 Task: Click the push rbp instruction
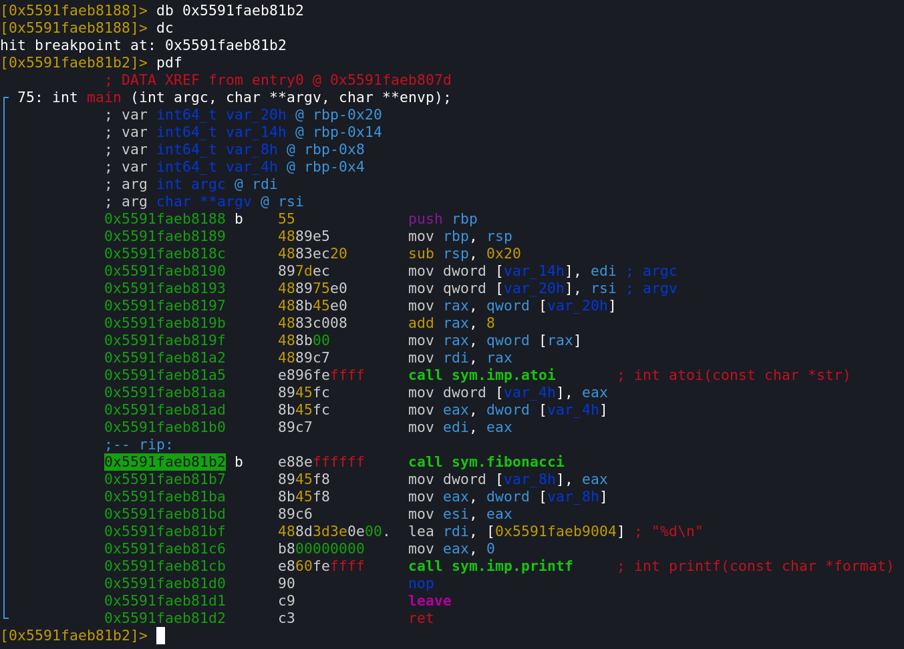click(442, 219)
